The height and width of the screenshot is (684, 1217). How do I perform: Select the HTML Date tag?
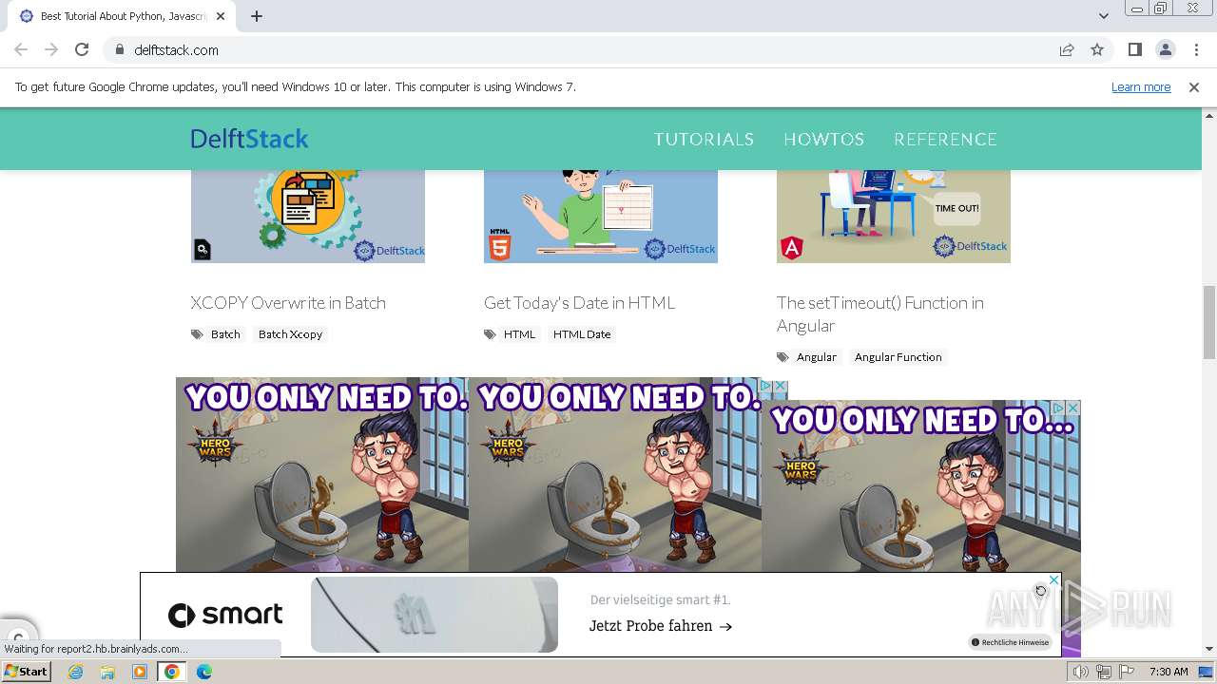[x=582, y=334]
